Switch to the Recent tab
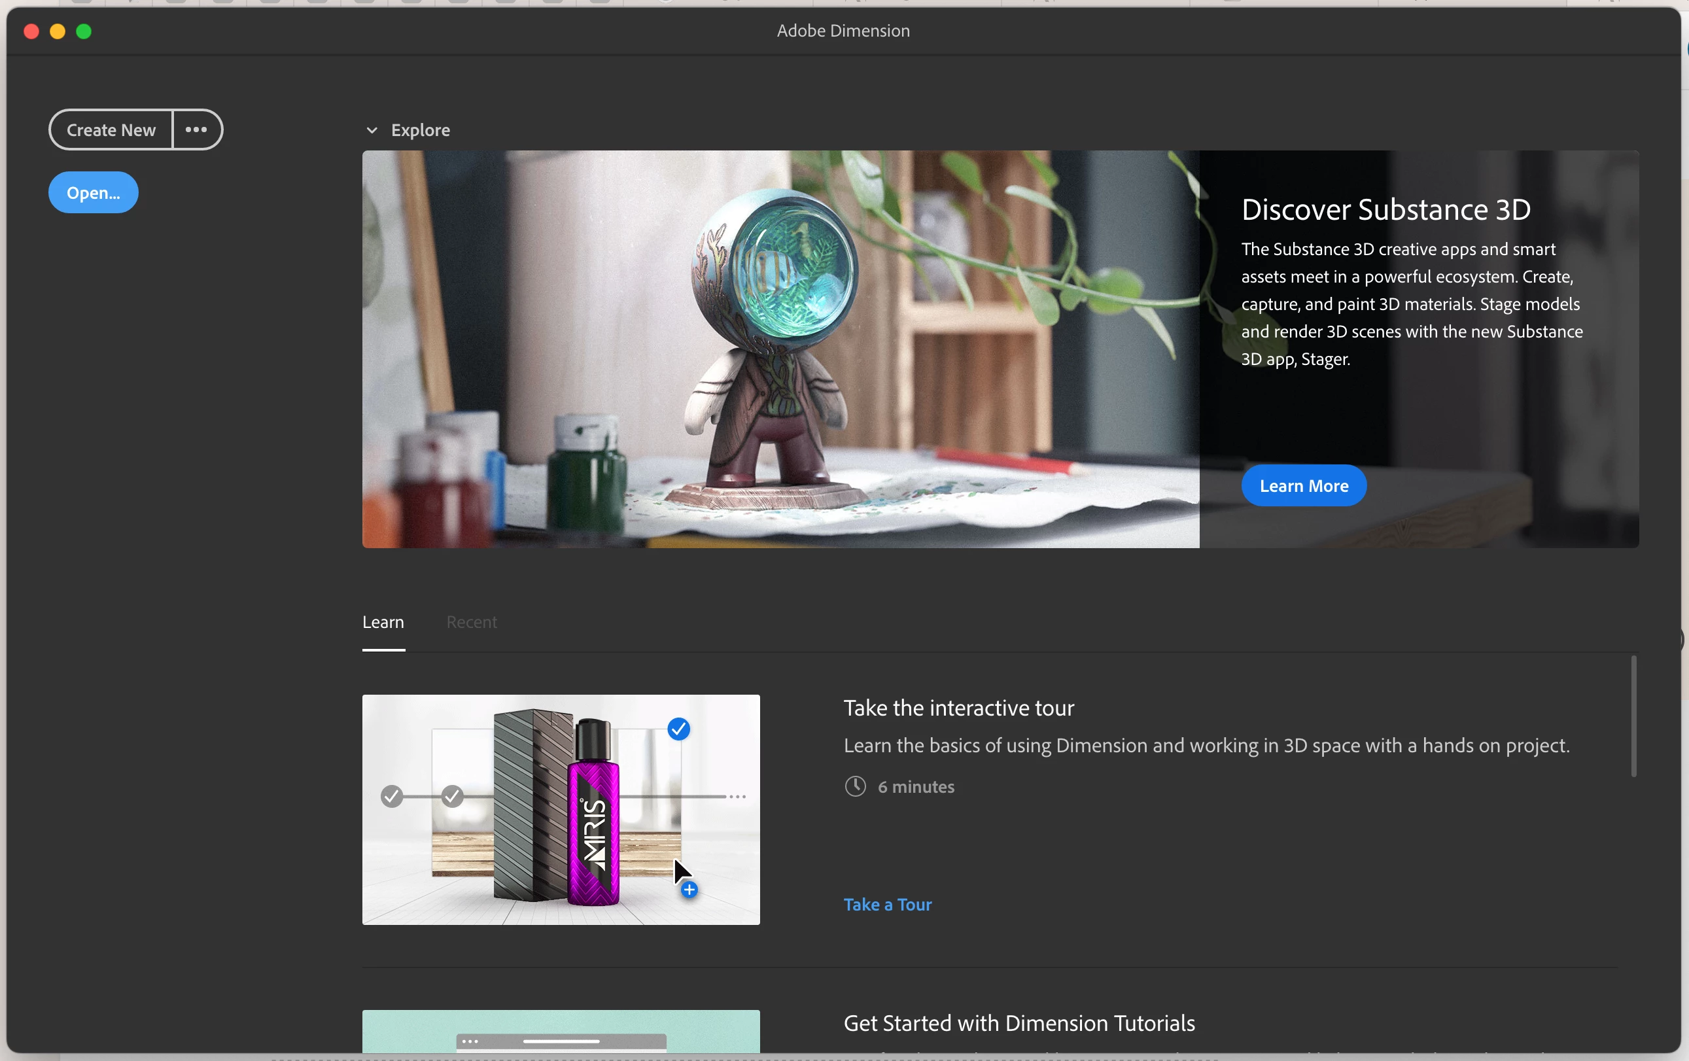The height and width of the screenshot is (1061, 1689). point(472,622)
